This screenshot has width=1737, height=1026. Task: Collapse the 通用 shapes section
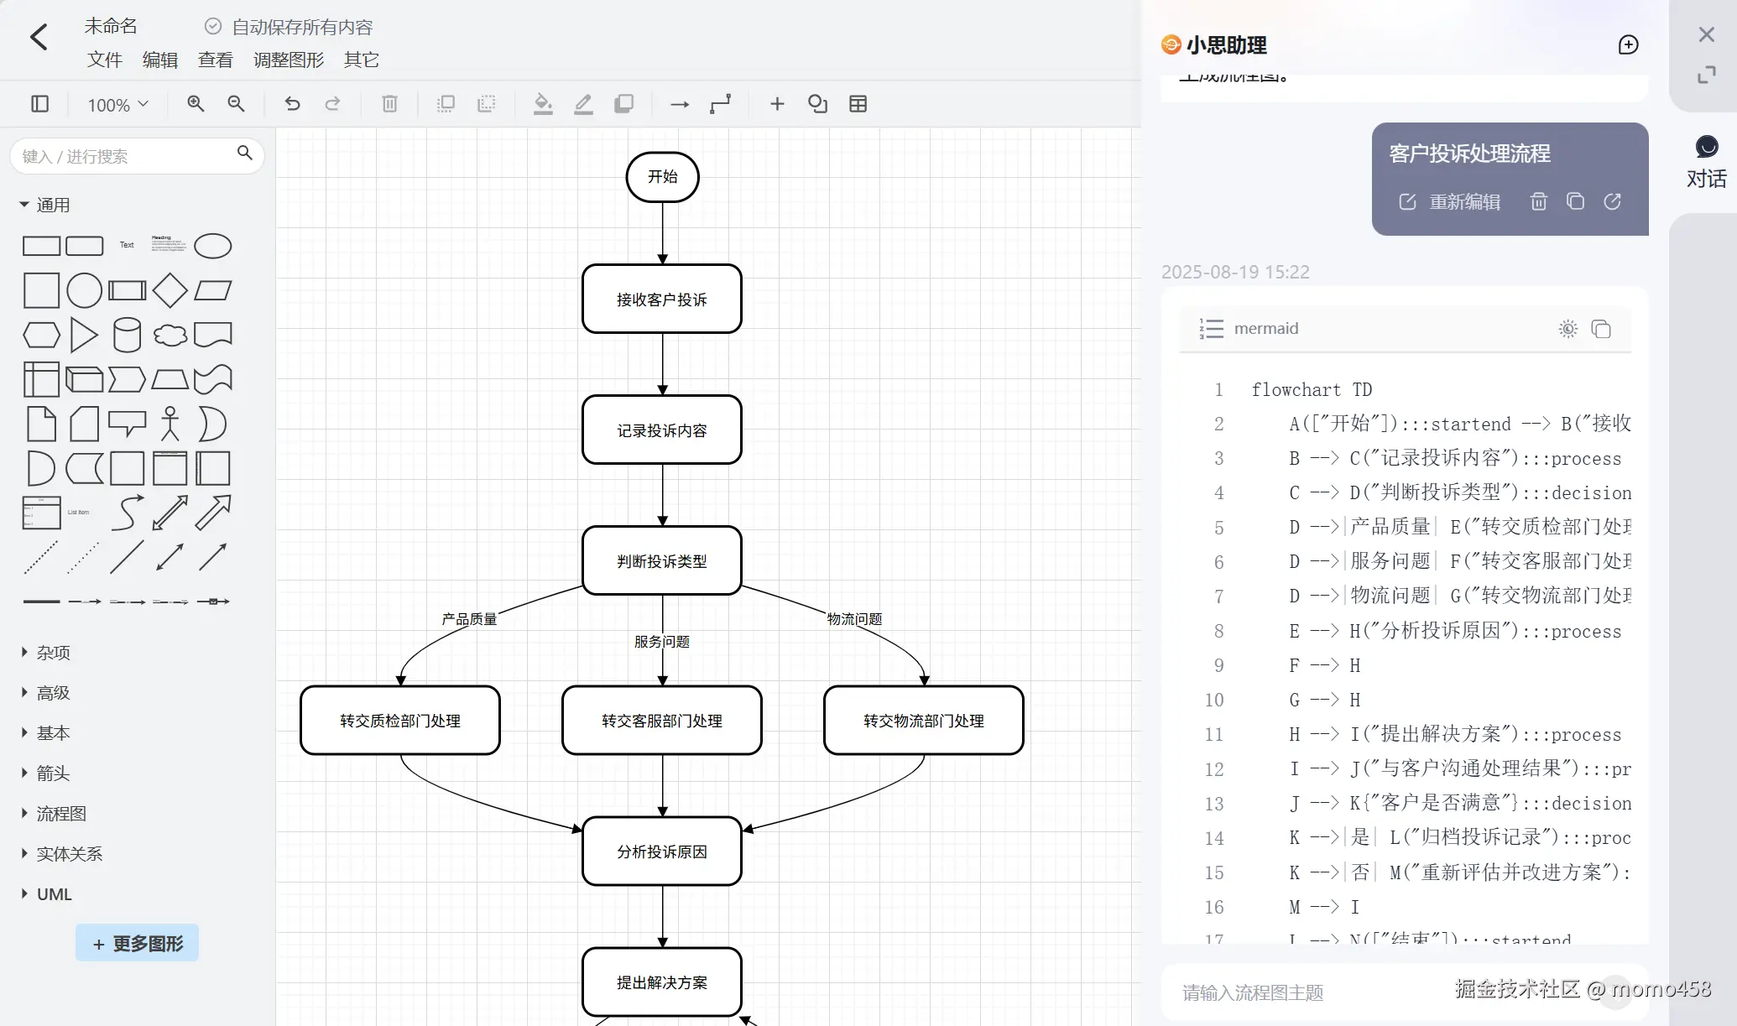pyautogui.click(x=52, y=205)
